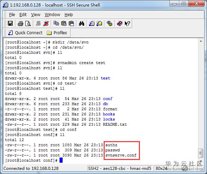
Task: Click the Paste Selection toolbar icon
Action: pyautogui.click(x=72, y=23)
